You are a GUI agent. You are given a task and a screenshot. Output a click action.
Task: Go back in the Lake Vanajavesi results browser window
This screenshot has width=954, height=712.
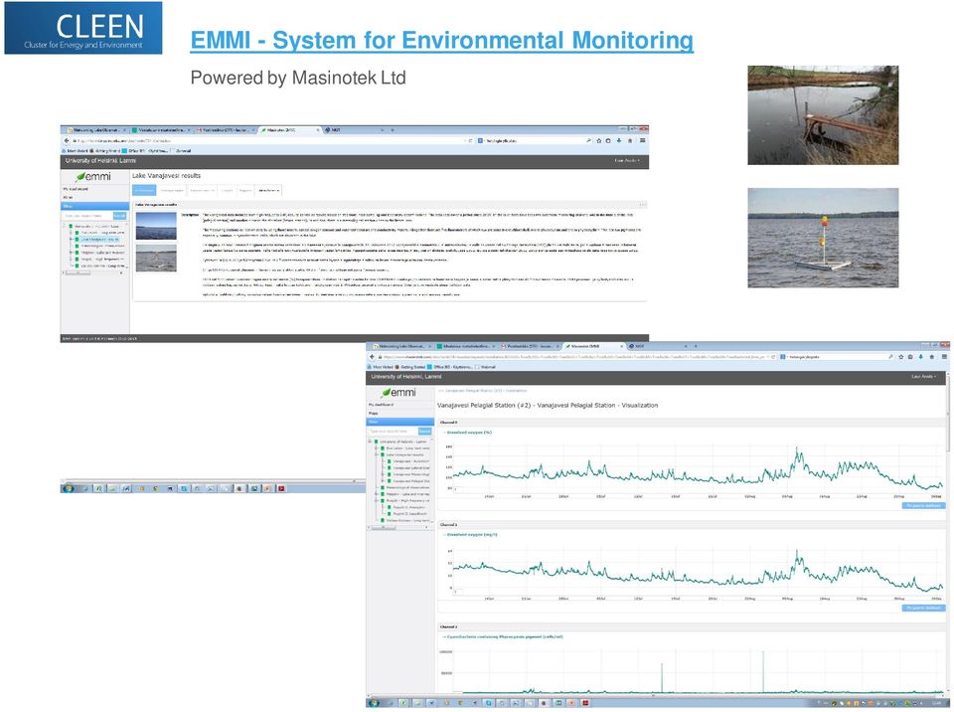pyautogui.click(x=67, y=140)
